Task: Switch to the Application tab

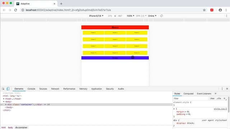Action: coord(97,89)
